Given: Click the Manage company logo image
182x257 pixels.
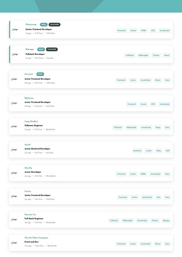Looking at the screenshot, I should pyautogui.click(x=15, y=54).
